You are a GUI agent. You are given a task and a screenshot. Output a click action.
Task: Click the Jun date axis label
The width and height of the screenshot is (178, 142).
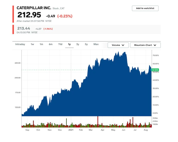124,130
